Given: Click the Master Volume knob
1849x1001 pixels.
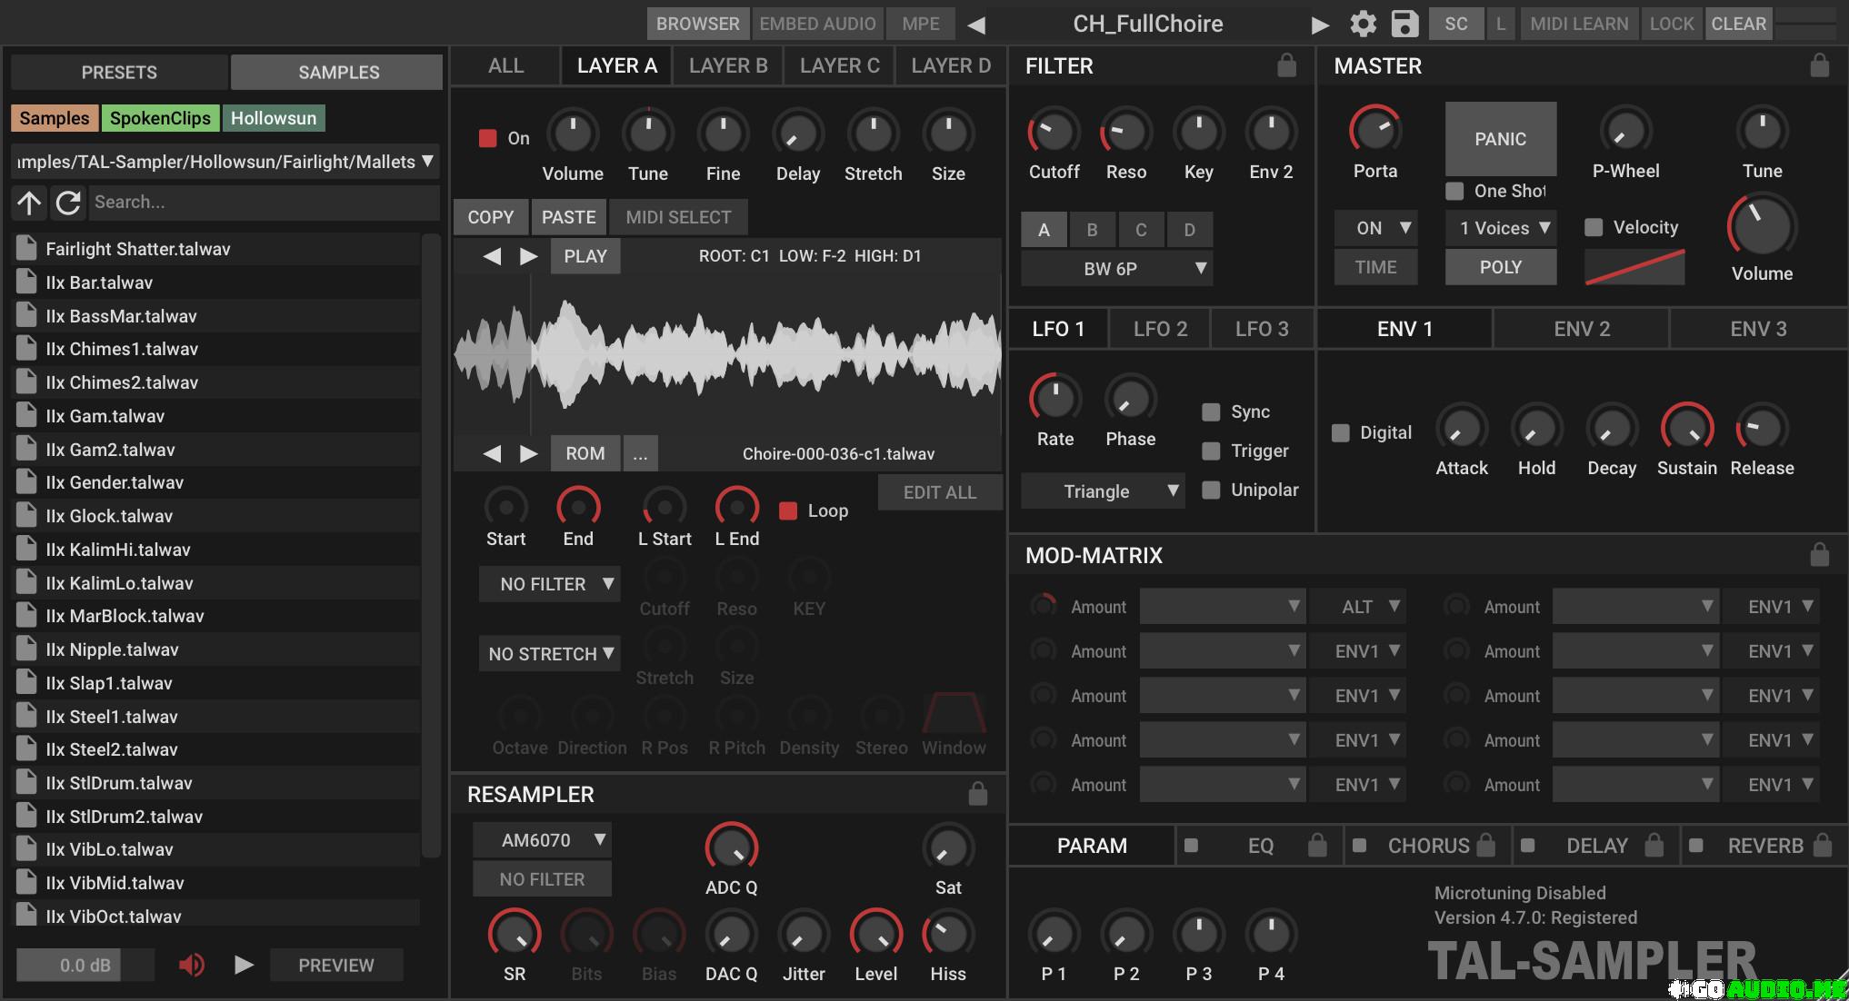Looking at the screenshot, I should [x=1762, y=227].
